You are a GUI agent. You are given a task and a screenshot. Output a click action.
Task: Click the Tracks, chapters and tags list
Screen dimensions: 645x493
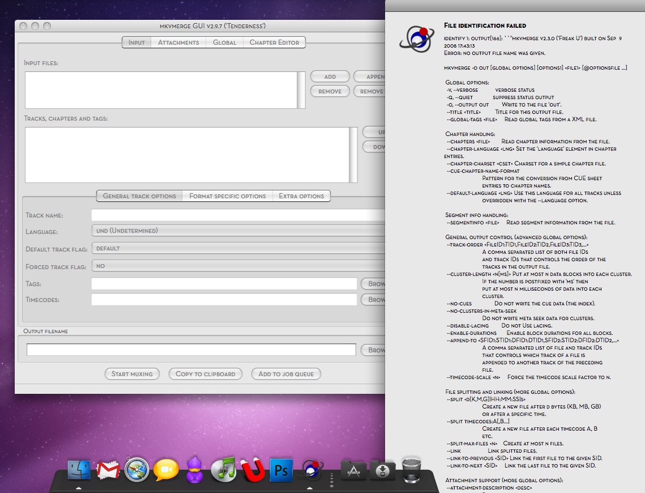[187, 155]
